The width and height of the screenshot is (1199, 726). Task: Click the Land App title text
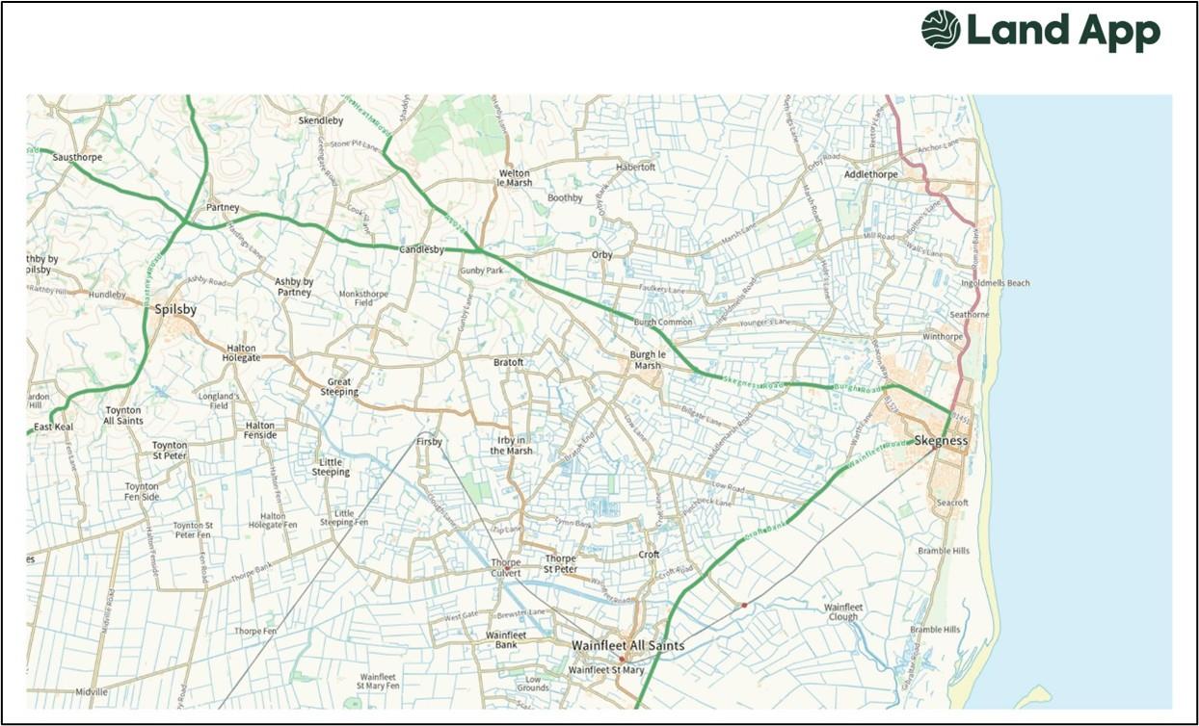[x=1064, y=32]
